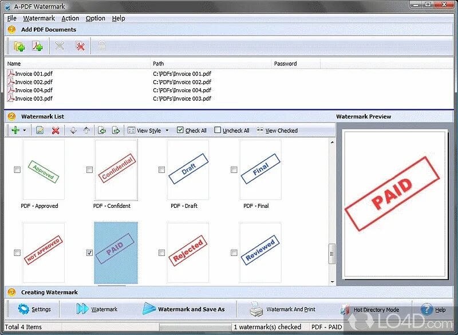Select Invoice 001.pdf in document list
458x335 pixels.
pos(30,74)
